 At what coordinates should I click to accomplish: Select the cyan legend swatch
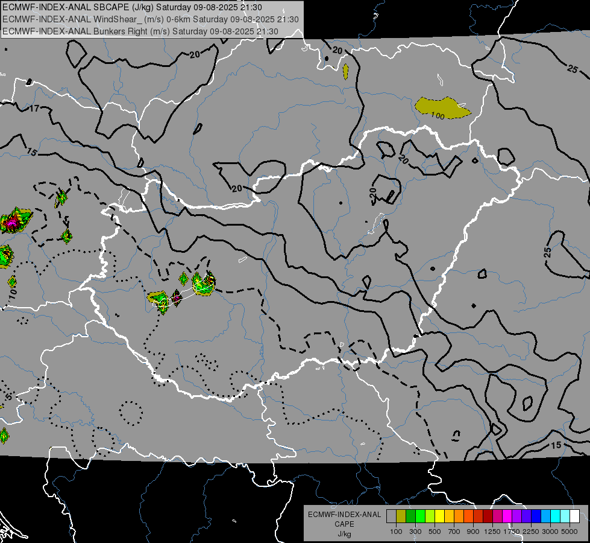[556, 516]
